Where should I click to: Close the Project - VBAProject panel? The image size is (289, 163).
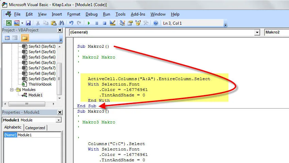60,30
